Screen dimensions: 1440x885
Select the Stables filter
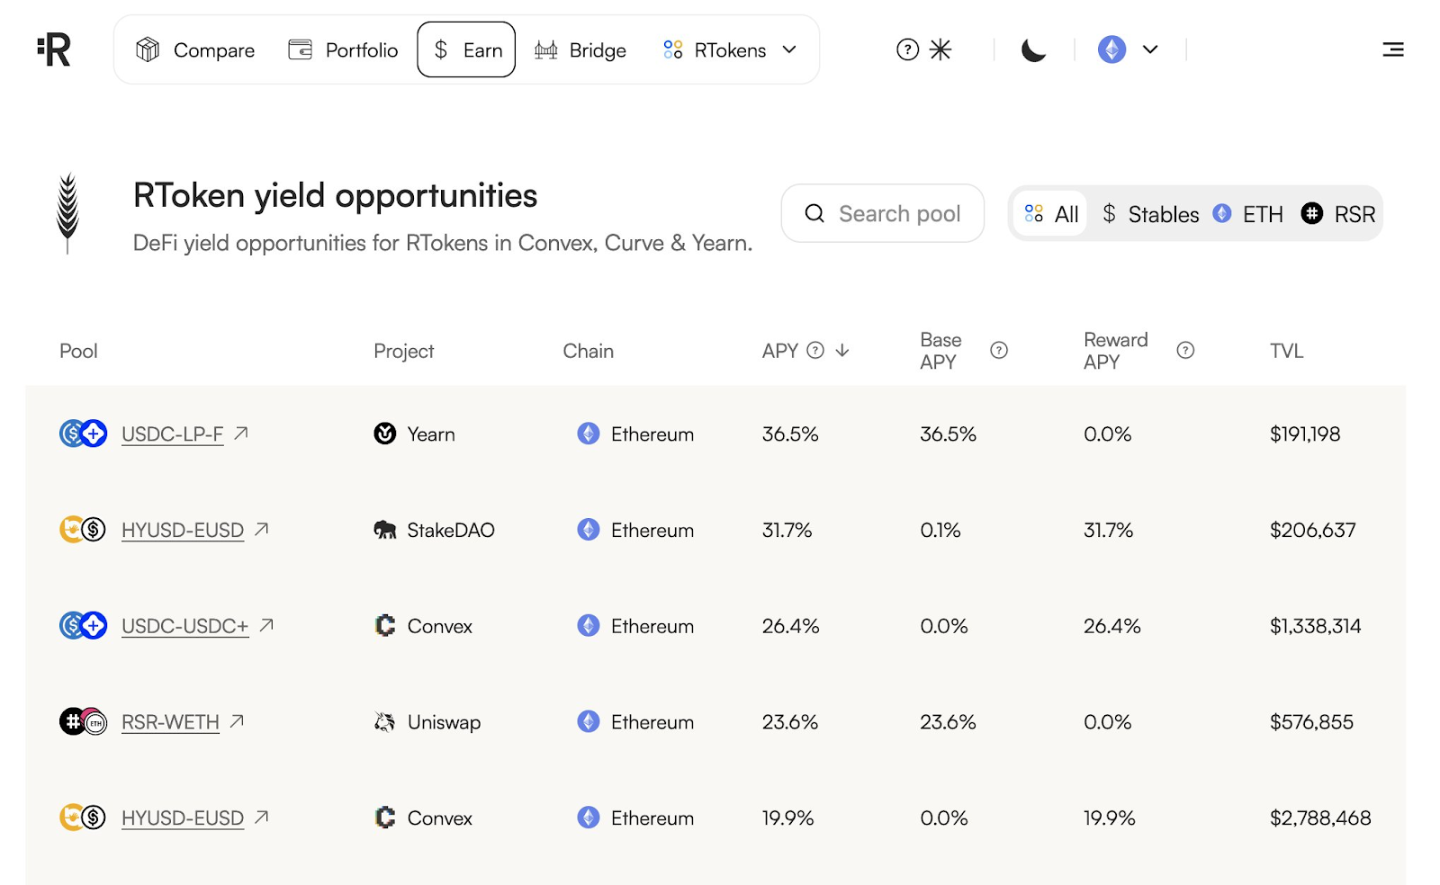(x=1149, y=214)
